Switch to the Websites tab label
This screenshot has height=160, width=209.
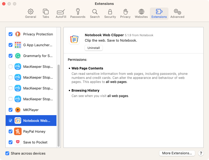click(x=141, y=17)
